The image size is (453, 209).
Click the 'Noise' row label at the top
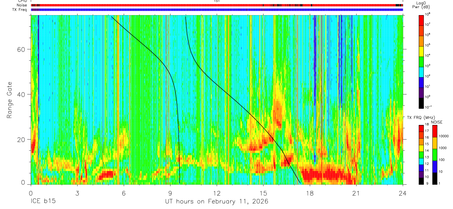coord(22,5)
